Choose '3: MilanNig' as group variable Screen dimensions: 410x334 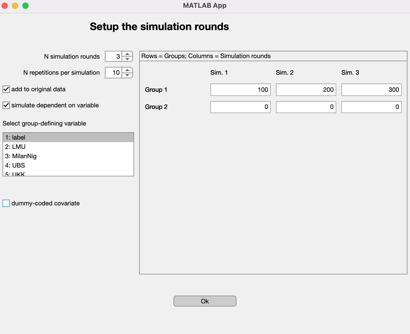pyautogui.click(x=68, y=156)
